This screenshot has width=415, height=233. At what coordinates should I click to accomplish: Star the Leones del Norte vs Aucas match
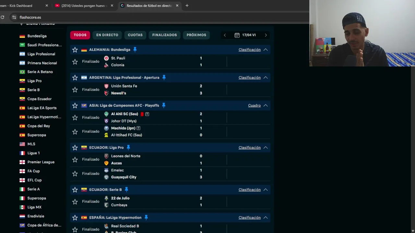[x=75, y=160]
